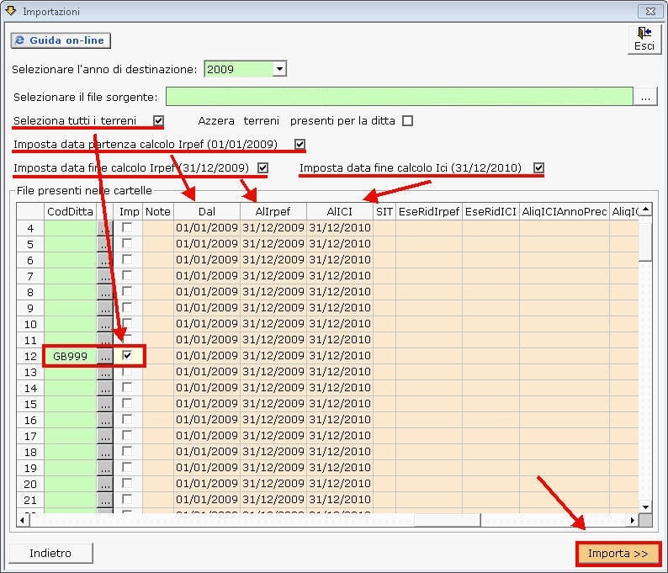Click the source file input field

click(x=399, y=97)
